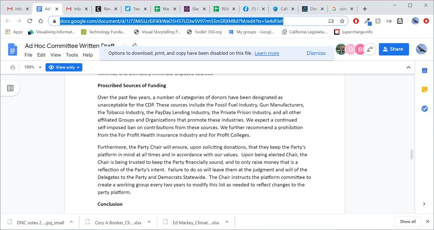Image resolution: width=434 pixels, height=230 pixels.
Task: Open the View menu
Action: 56,55
